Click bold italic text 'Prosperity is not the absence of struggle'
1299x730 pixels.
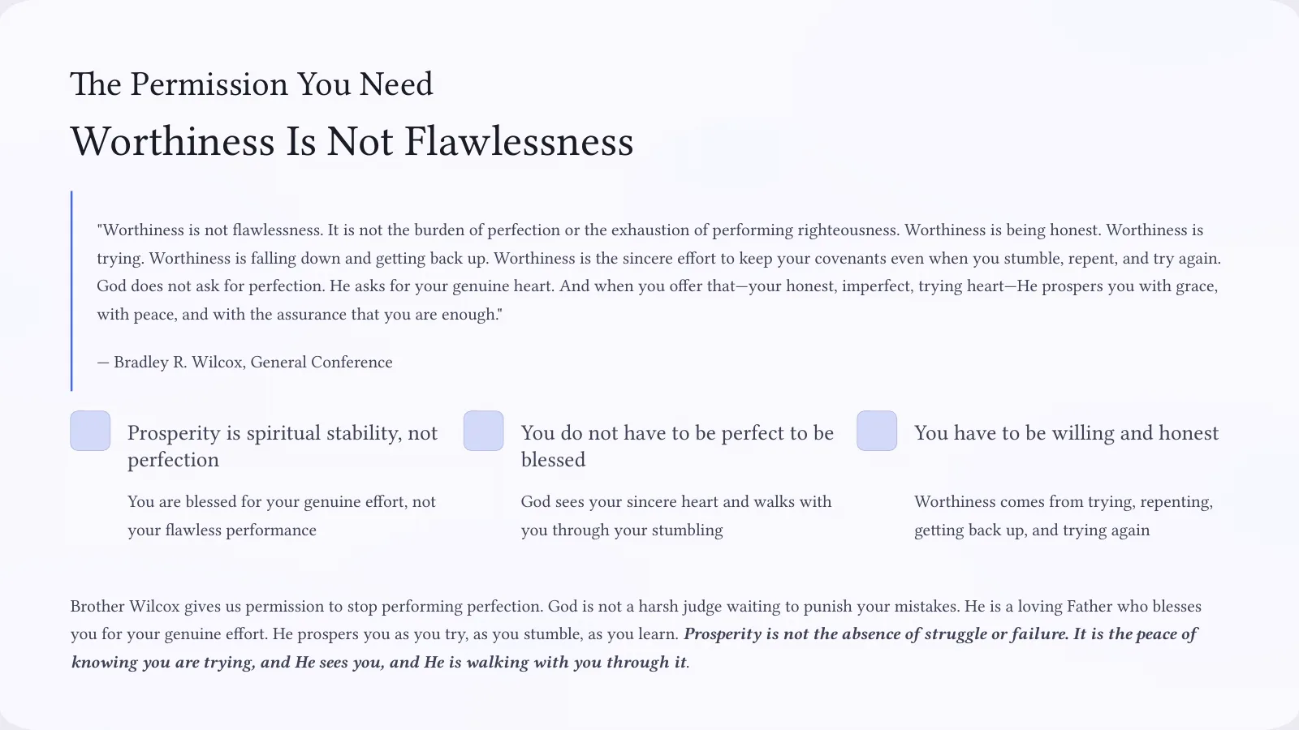[835, 634]
